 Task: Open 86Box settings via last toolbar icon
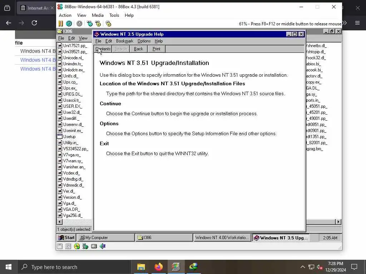(x=108, y=24)
